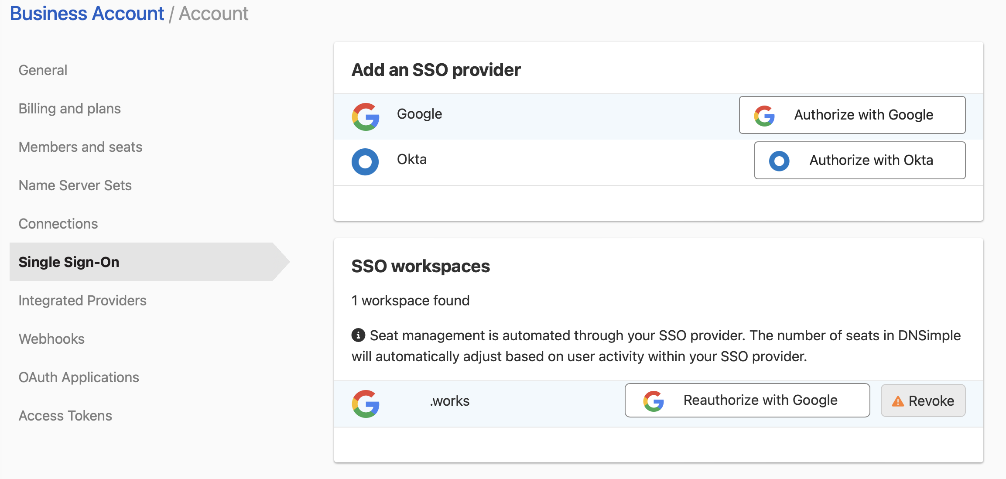Viewport: 1006px width, 479px height.
Task: Select Name Server Sets in the sidebar
Action: coord(75,185)
